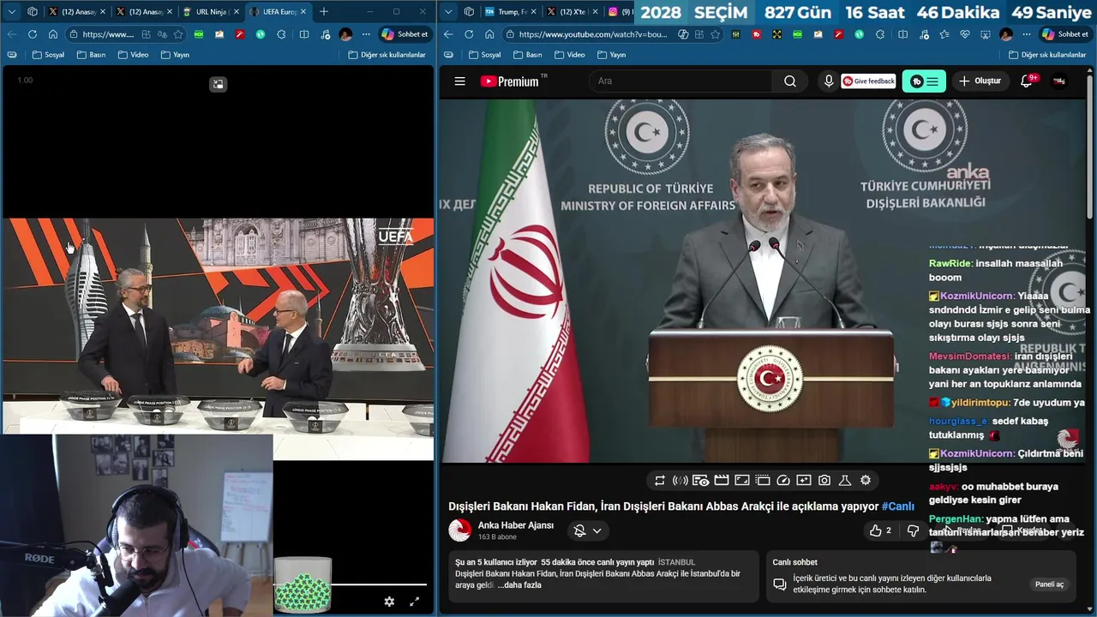Exit picture-in-picture icon on UEFA video

pos(219,84)
